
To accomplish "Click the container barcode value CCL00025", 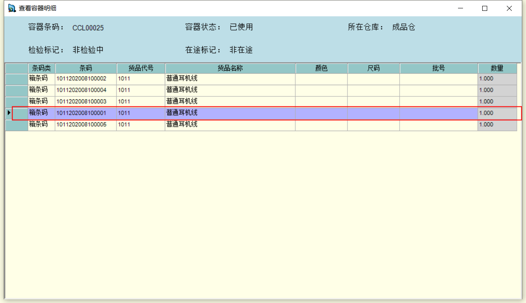I will tap(88, 28).
